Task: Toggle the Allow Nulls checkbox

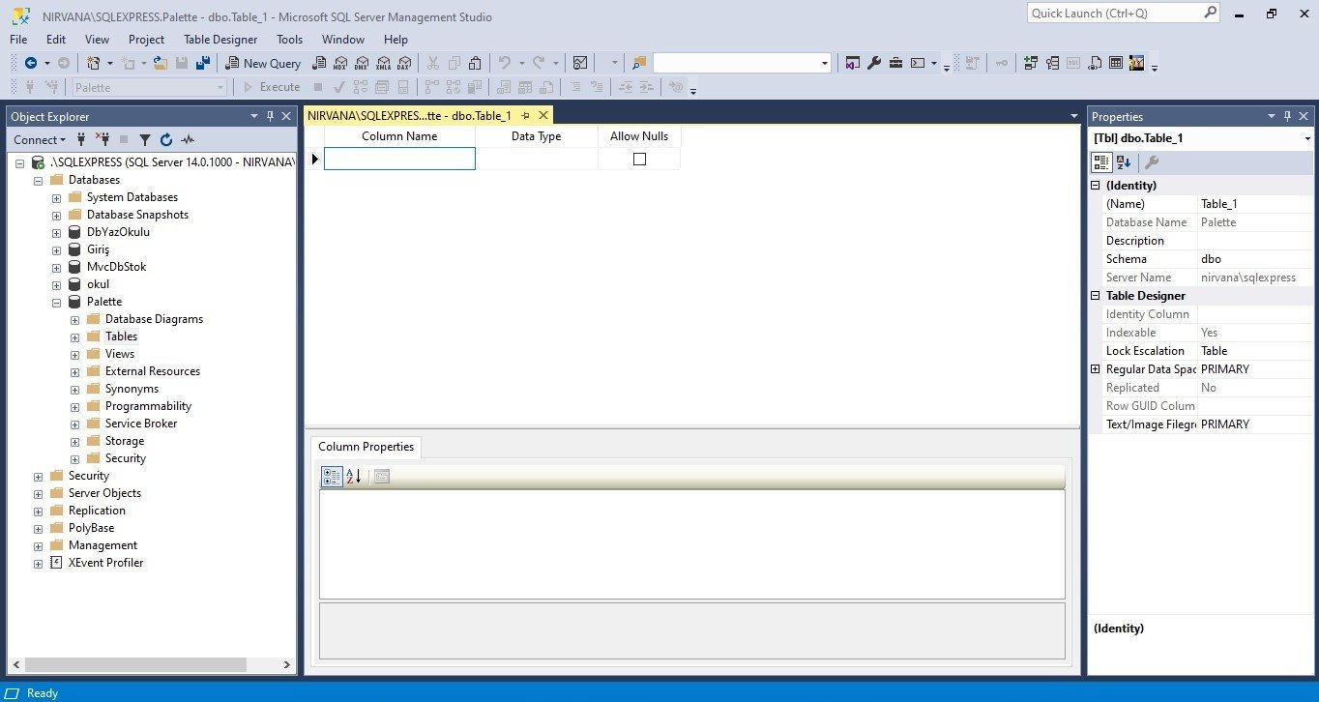Action: pyautogui.click(x=639, y=159)
